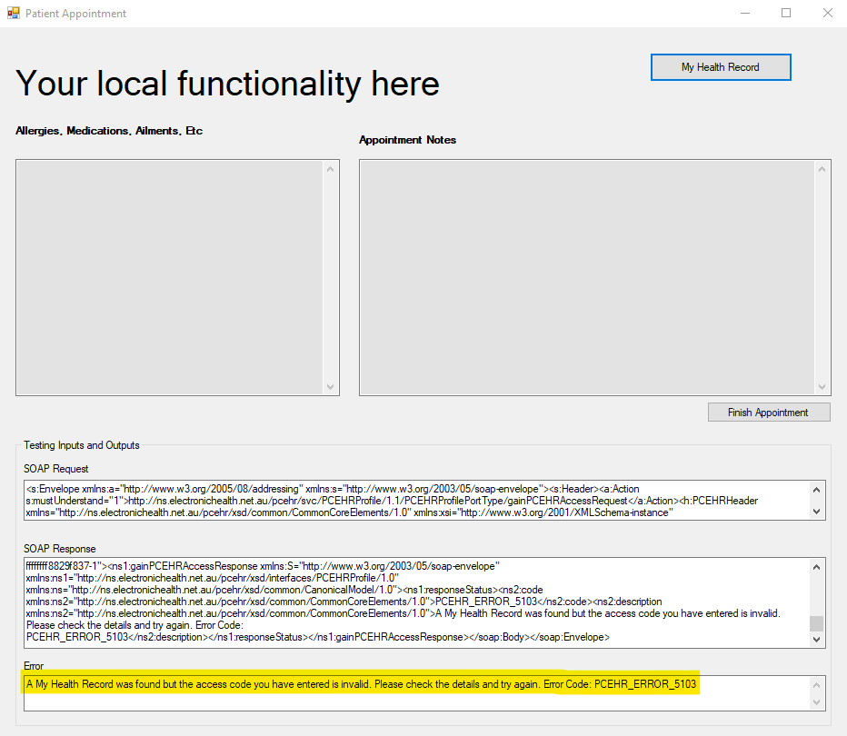Minimize the Patient Appointment window

[x=744, y=13]
